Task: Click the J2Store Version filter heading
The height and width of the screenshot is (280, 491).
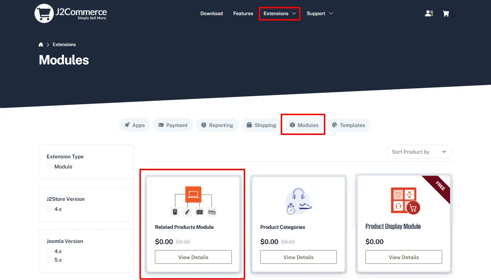Action: (x=66, y=199)
